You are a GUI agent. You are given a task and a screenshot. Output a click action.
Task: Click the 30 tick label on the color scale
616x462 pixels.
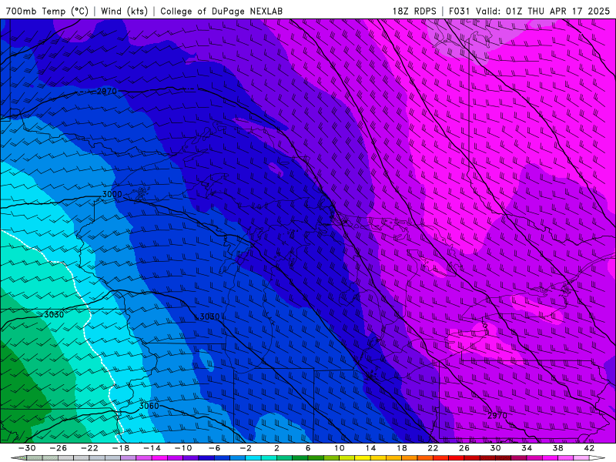click(x=495, y=448)
